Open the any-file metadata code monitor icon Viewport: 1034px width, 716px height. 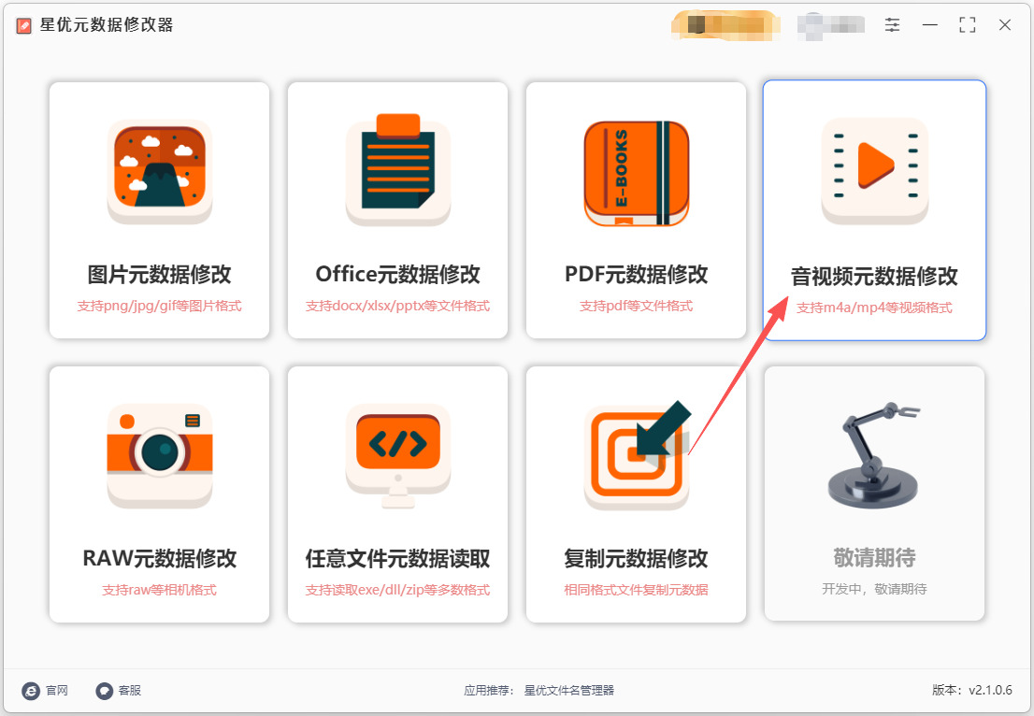point(398,456)
